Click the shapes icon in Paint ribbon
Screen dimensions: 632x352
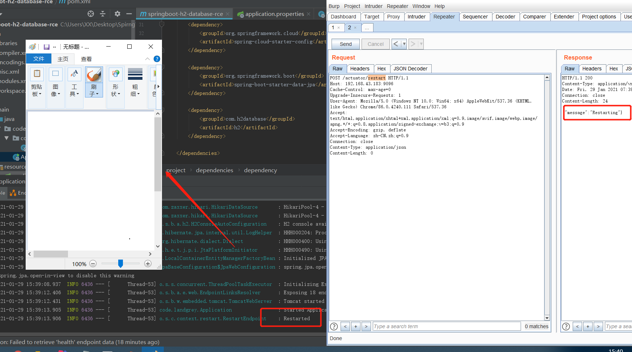point(115,74)
